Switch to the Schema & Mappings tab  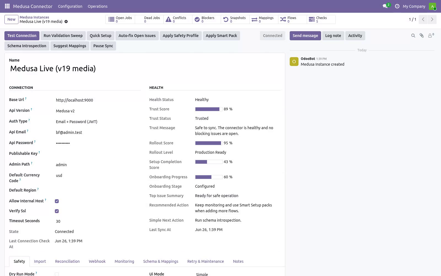(161, 261)
